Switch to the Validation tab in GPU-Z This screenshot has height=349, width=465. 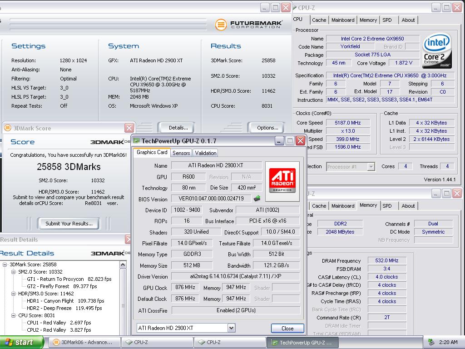click(206, 153)
